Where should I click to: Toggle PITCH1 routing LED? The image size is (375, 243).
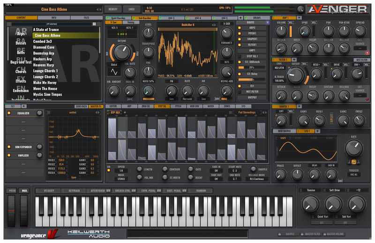[x=240, y=33]
